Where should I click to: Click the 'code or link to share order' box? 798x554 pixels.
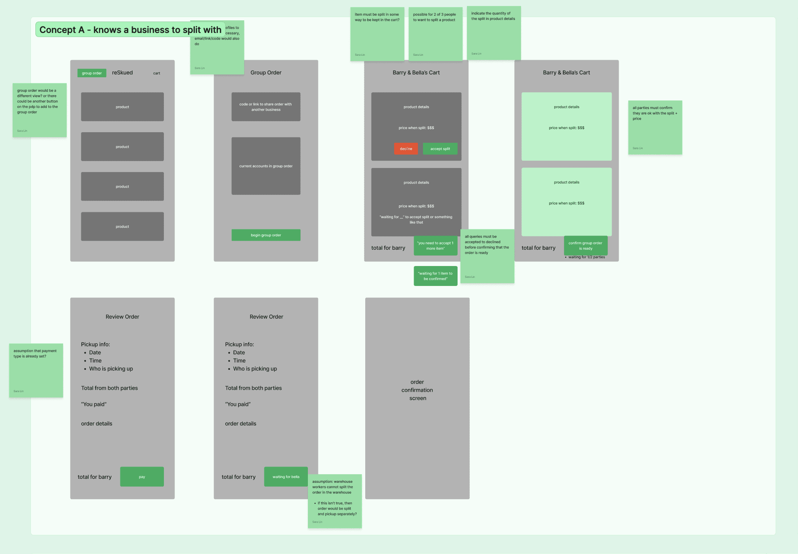pyautogui.click(x=266, y=107)
